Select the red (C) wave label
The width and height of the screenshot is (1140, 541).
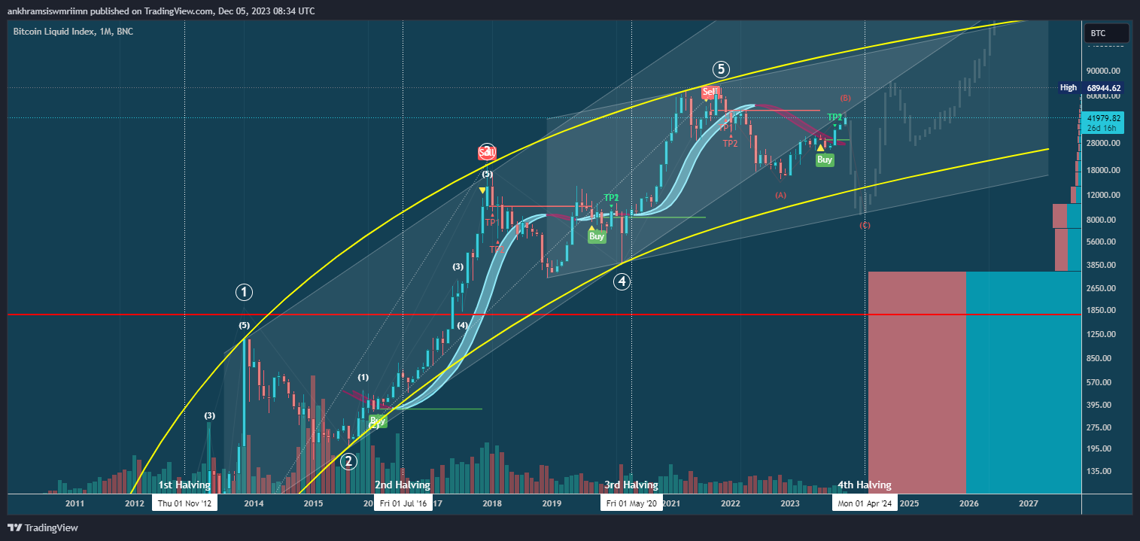(865, 226)
